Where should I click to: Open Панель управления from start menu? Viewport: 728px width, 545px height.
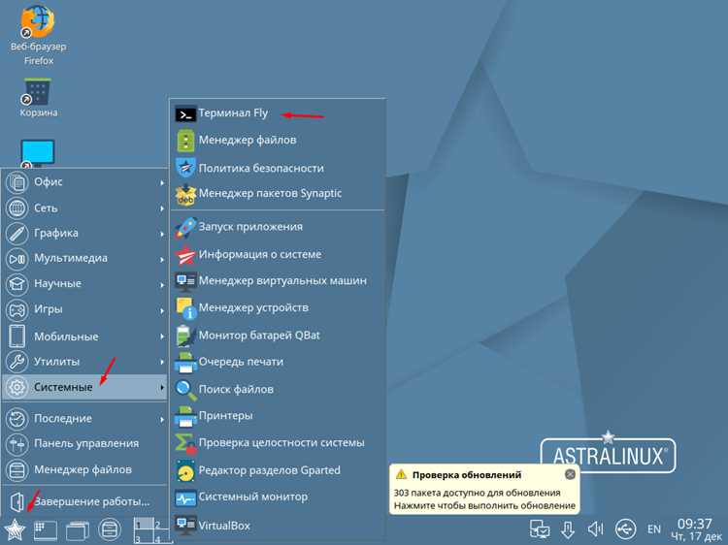coord(84,444)
